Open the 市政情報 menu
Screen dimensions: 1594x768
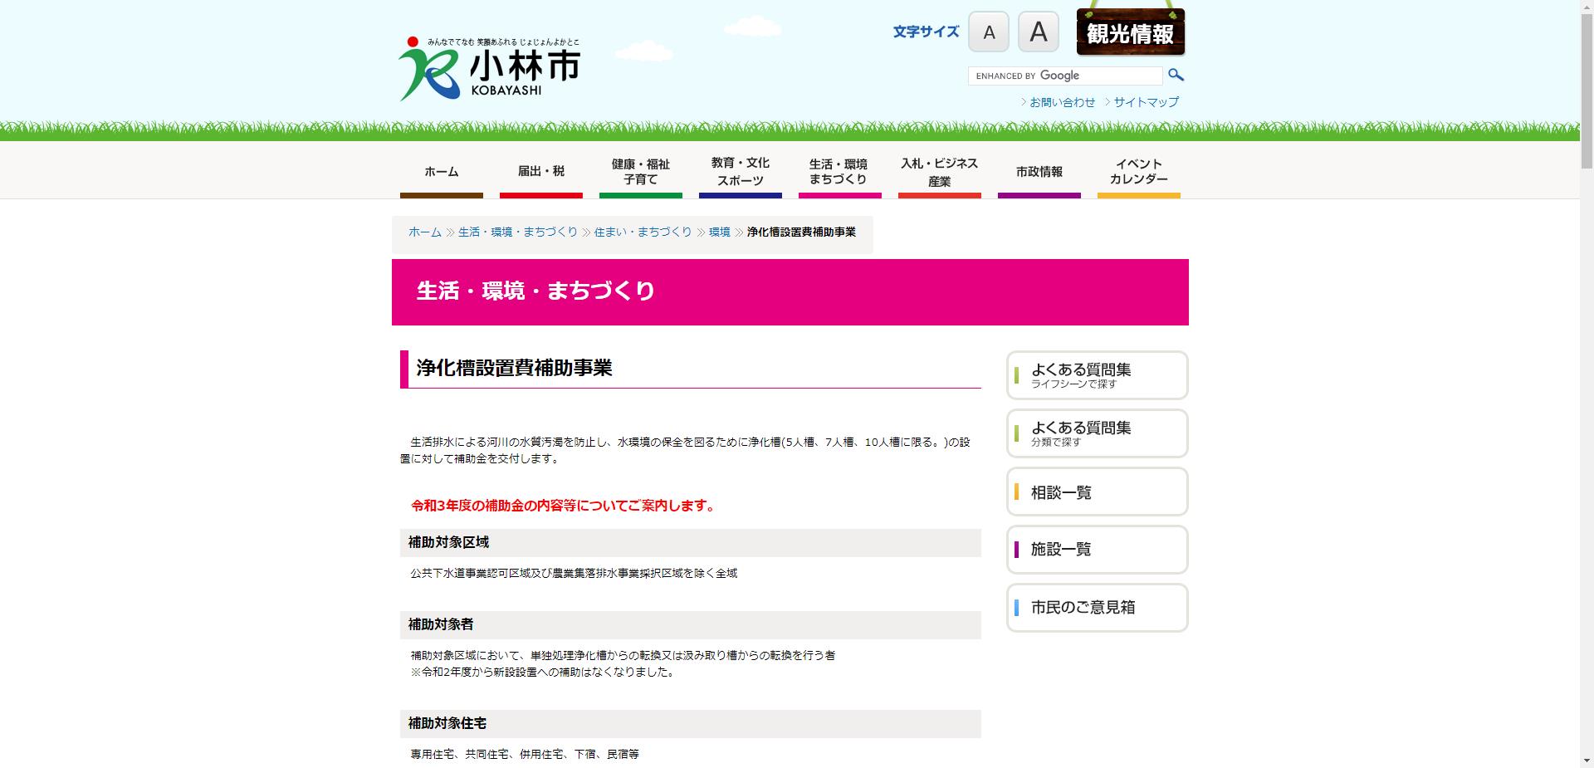pos(1039,172)
